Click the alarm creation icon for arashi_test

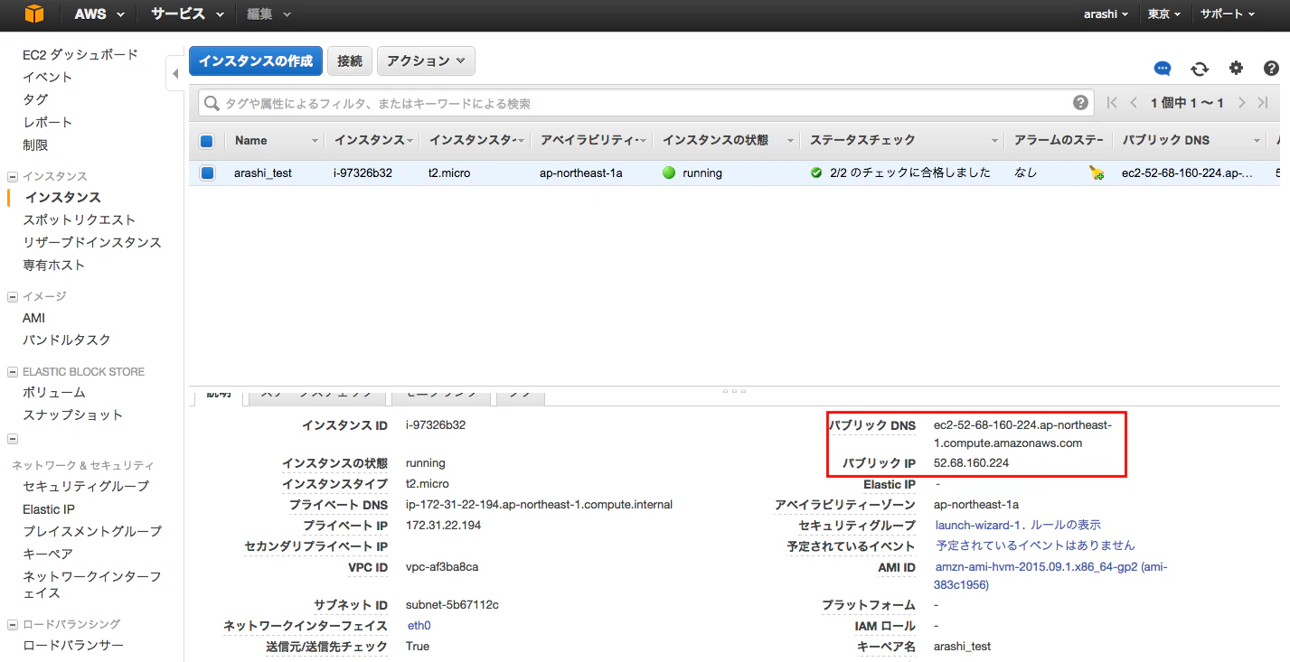[1097, 172]
